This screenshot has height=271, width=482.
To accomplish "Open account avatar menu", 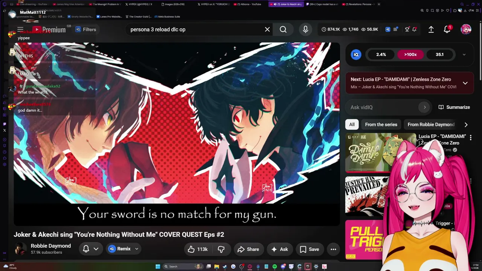I will pos(466,29).
